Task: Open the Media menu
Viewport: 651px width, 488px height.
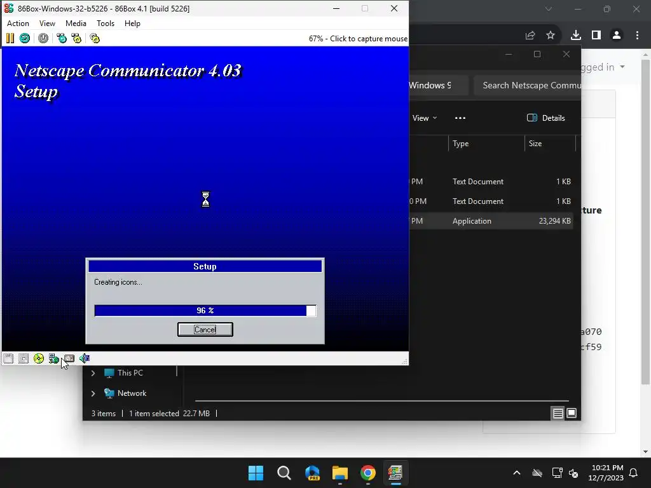Action: (76, 24)
